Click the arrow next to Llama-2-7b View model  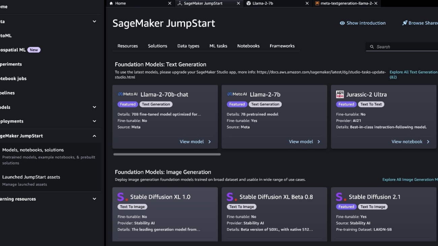click(x=319, y=142)
